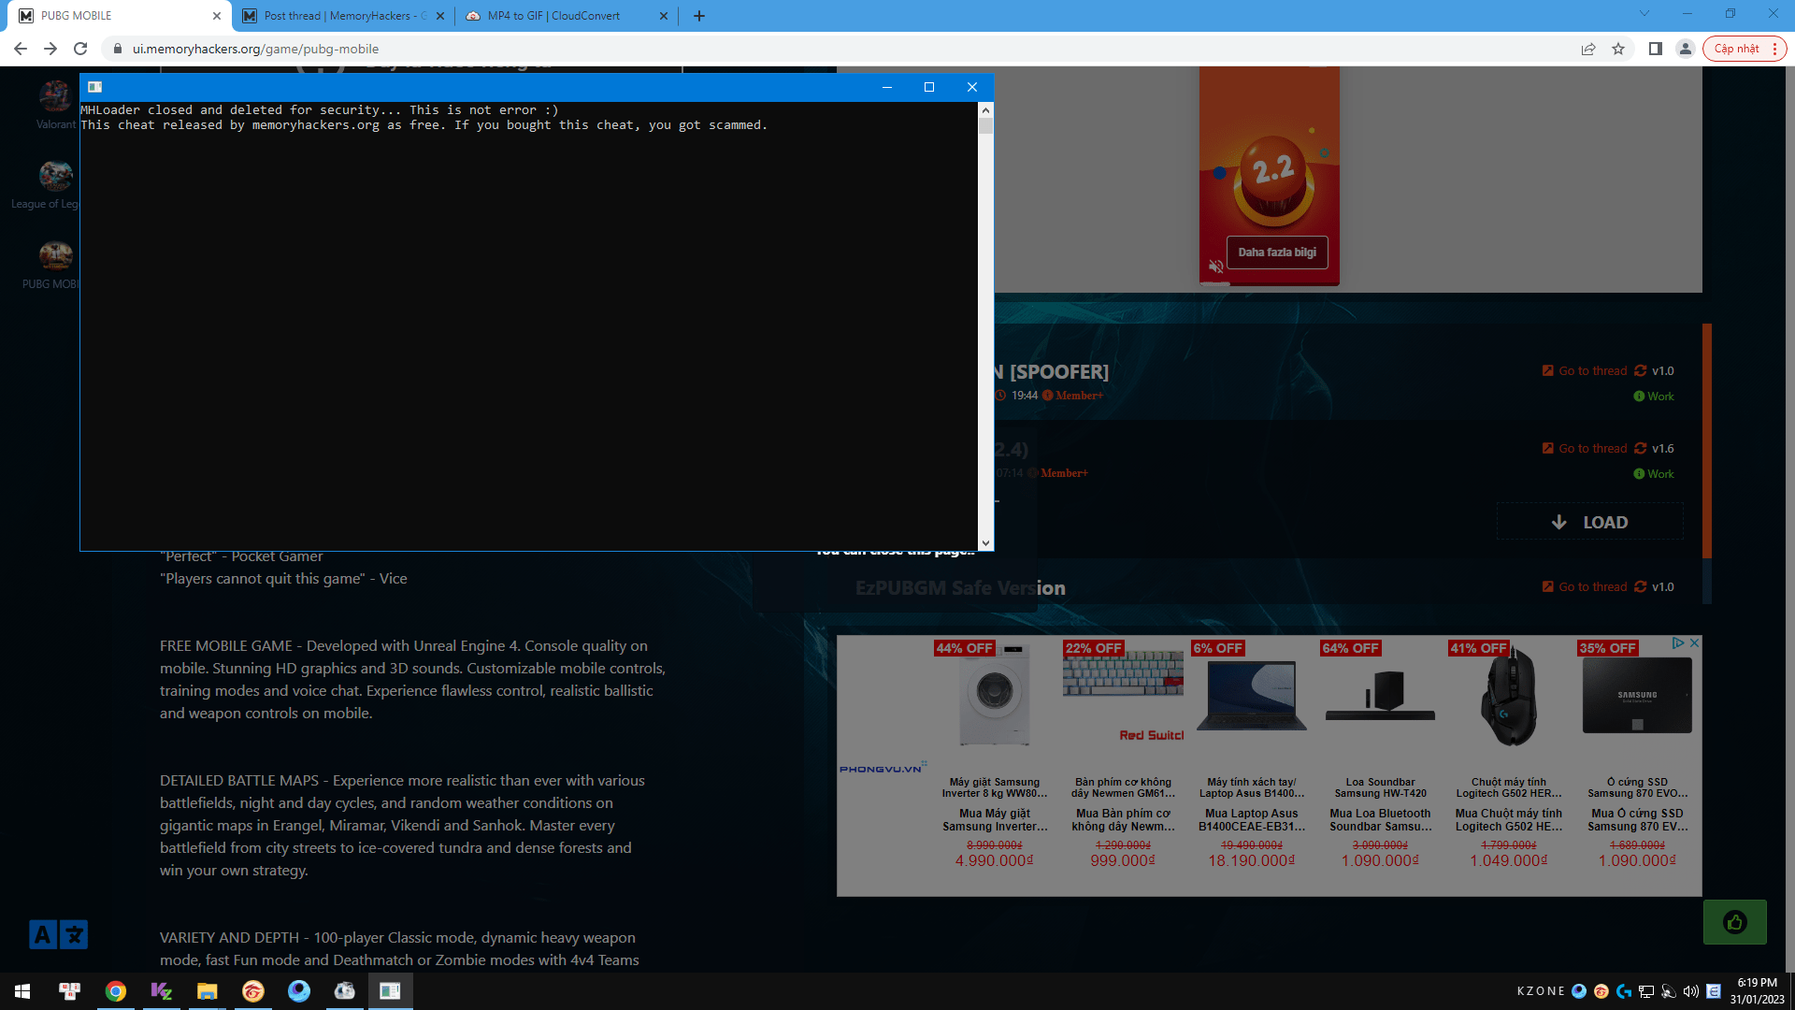
Task: Open Google Chrome from the taskbar
Action: coord(116,991)
